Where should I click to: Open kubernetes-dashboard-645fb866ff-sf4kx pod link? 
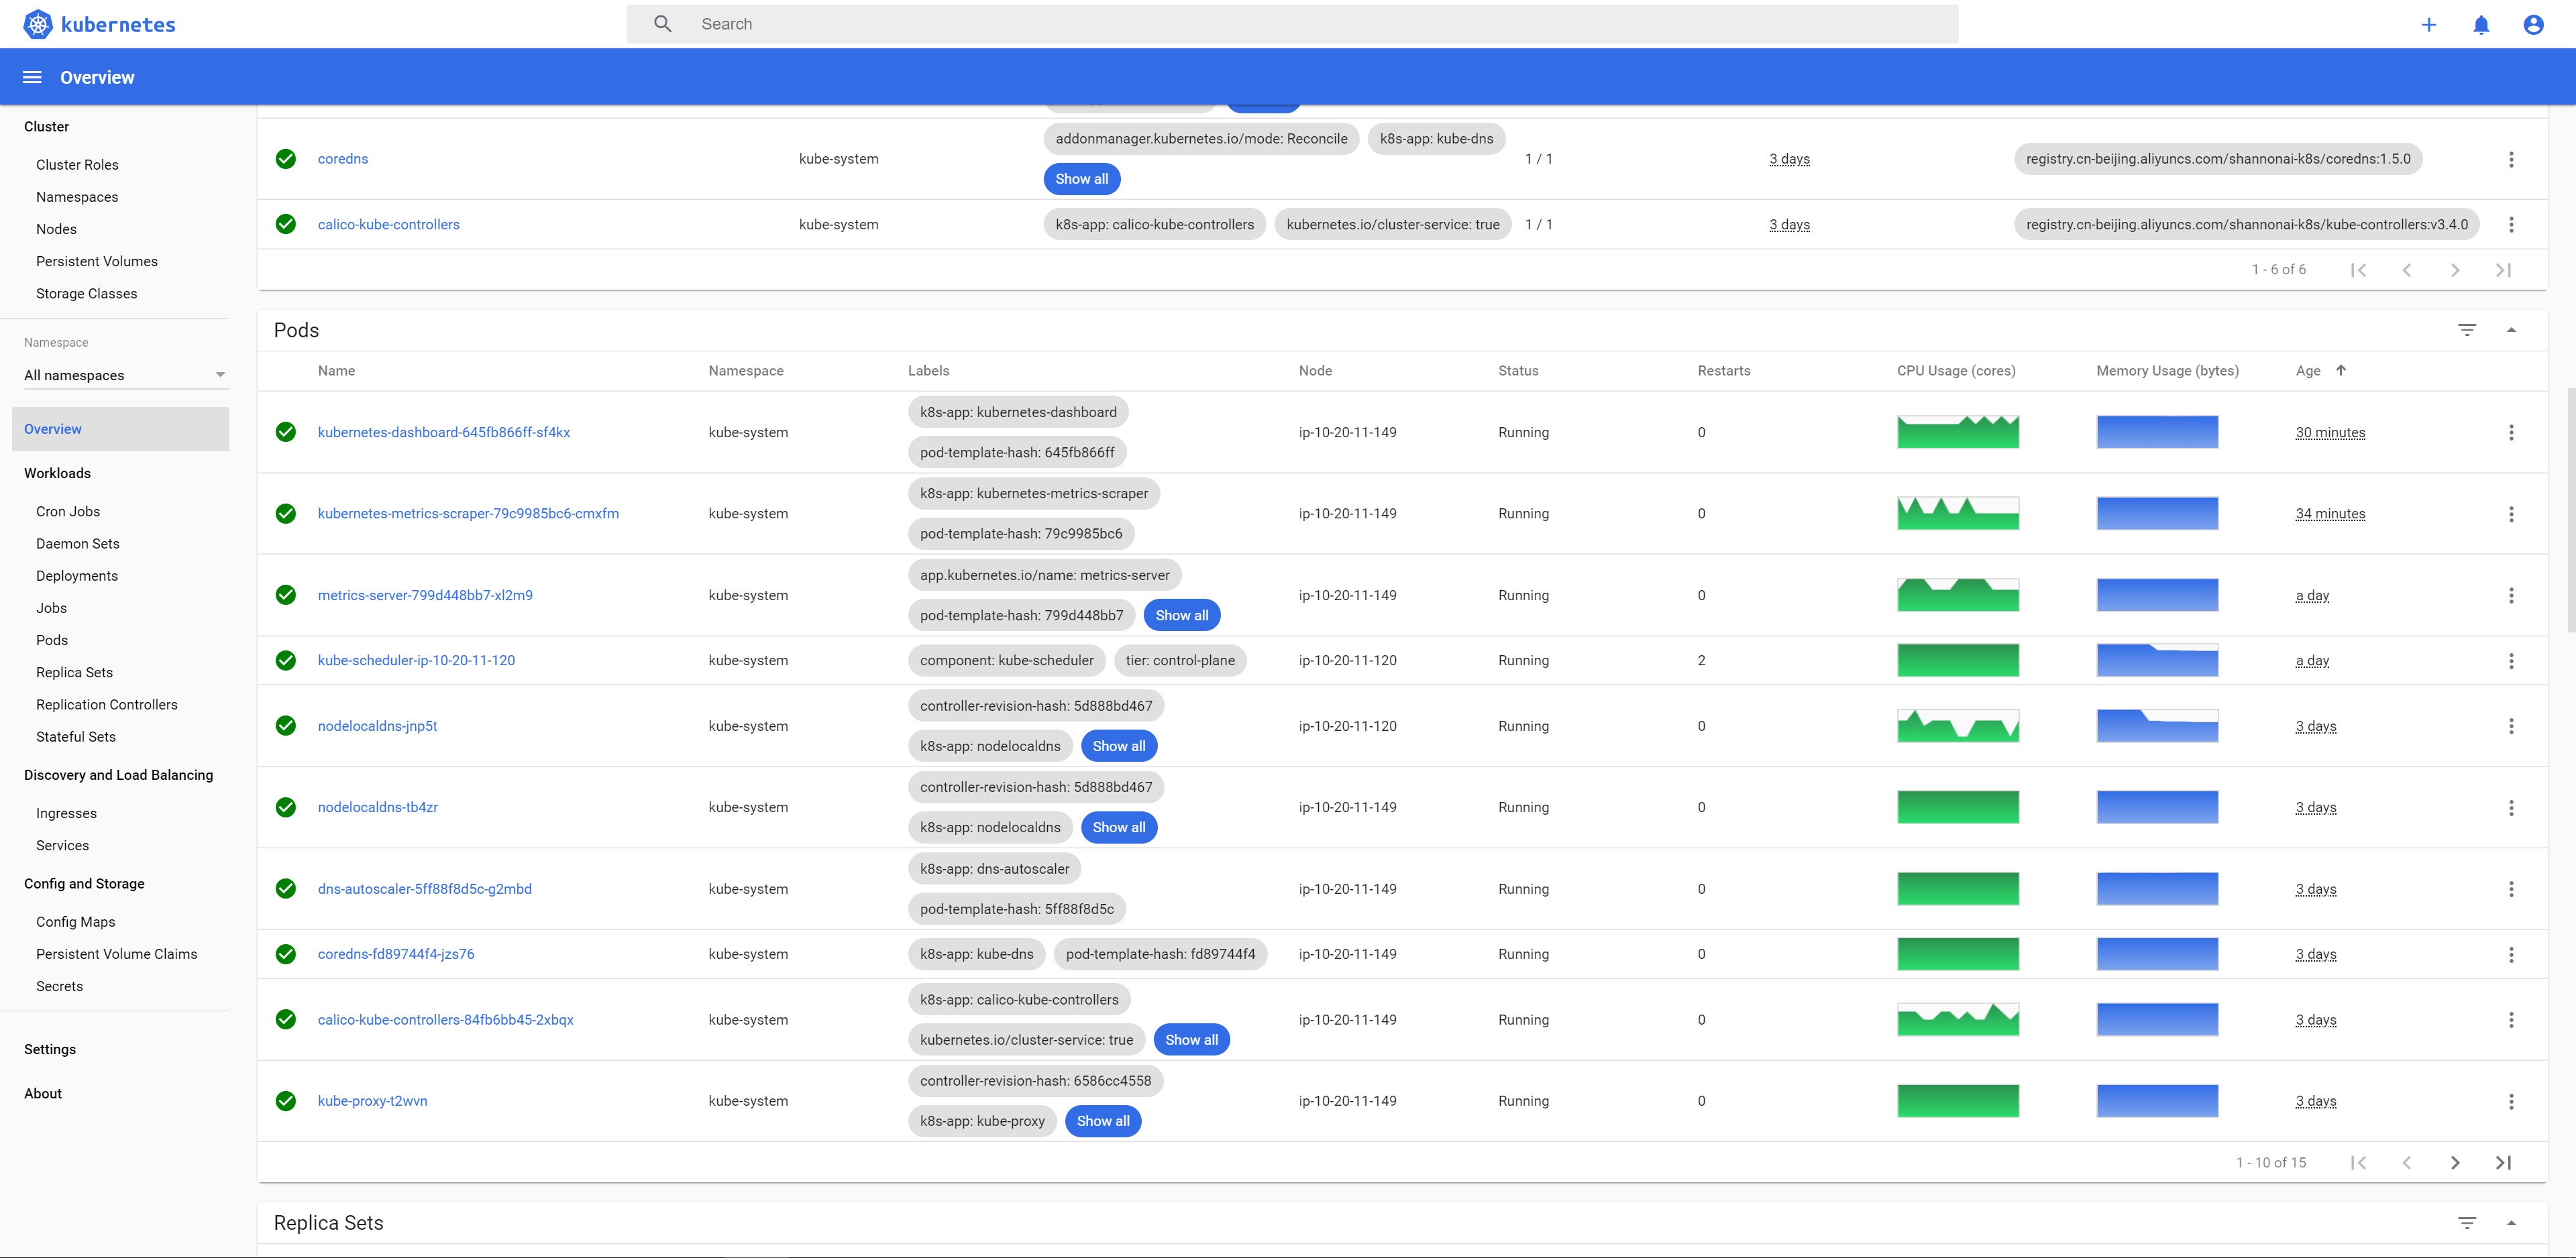pos(444,432)
